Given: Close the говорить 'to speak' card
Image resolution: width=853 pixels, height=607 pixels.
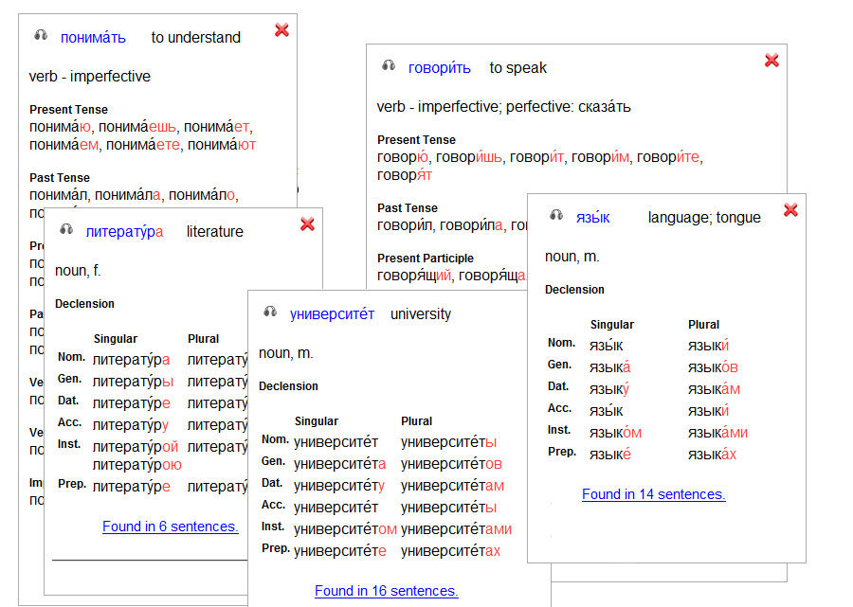Looking at the screenshot, I should coord(771,61).
